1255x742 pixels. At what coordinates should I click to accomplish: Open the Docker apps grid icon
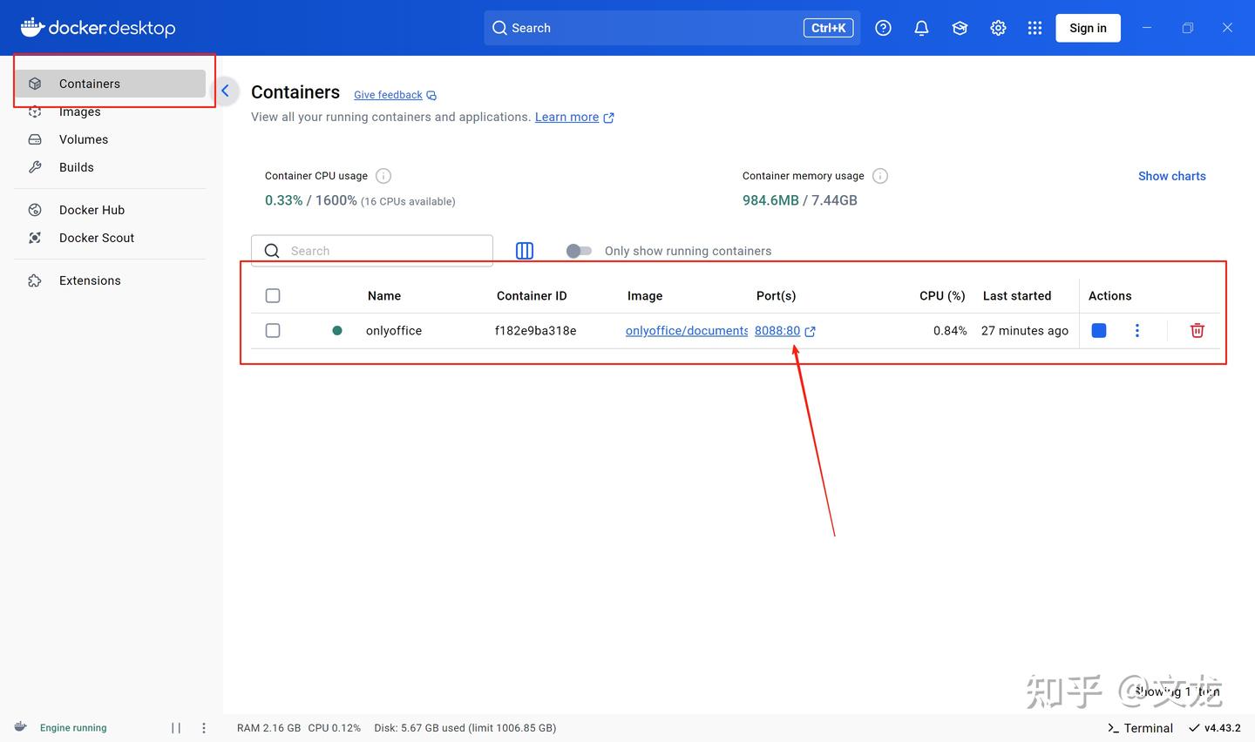[1035, 28]
